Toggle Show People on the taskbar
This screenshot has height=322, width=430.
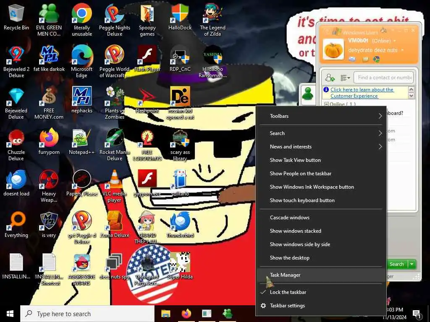coord(321,174)
